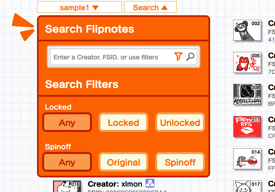Open Flipnote thumbnail 016 by xlmon

(x=67, y=186)
